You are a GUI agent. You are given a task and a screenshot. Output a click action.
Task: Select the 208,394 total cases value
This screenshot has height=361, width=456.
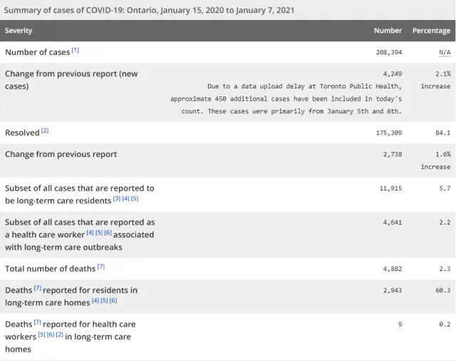tap(389, 52)
